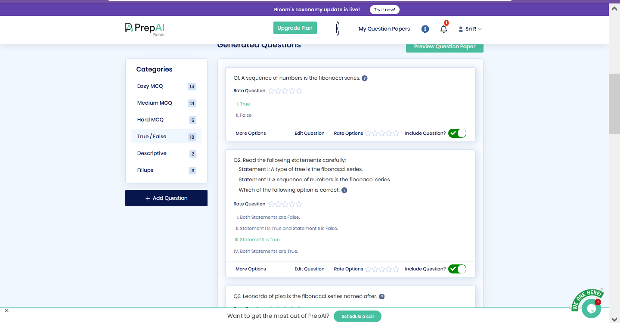620x323 pixels.
Task: Rate Q1 with the fifth star
Action: point(299,91)
